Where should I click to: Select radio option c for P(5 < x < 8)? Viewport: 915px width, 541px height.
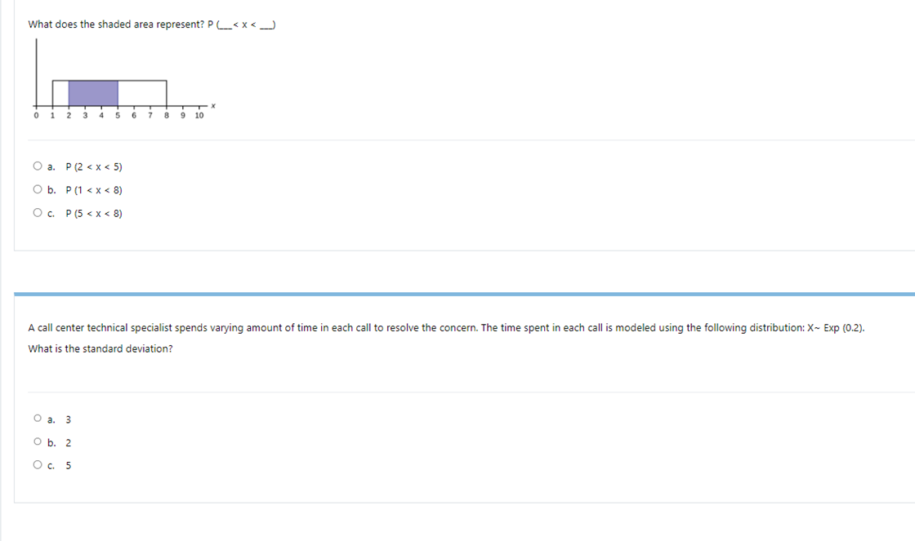pos(38,213)
